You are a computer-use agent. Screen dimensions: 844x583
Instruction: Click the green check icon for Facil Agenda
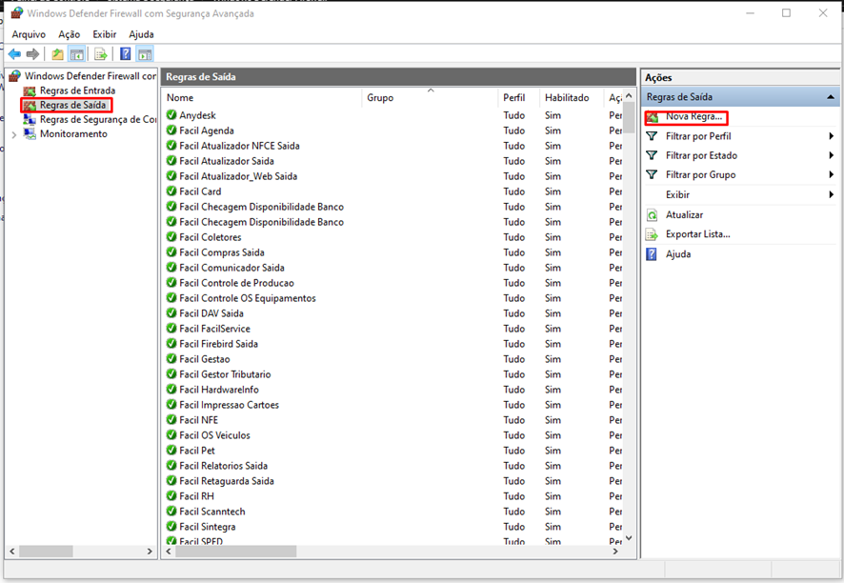click(x=171, y=131)
